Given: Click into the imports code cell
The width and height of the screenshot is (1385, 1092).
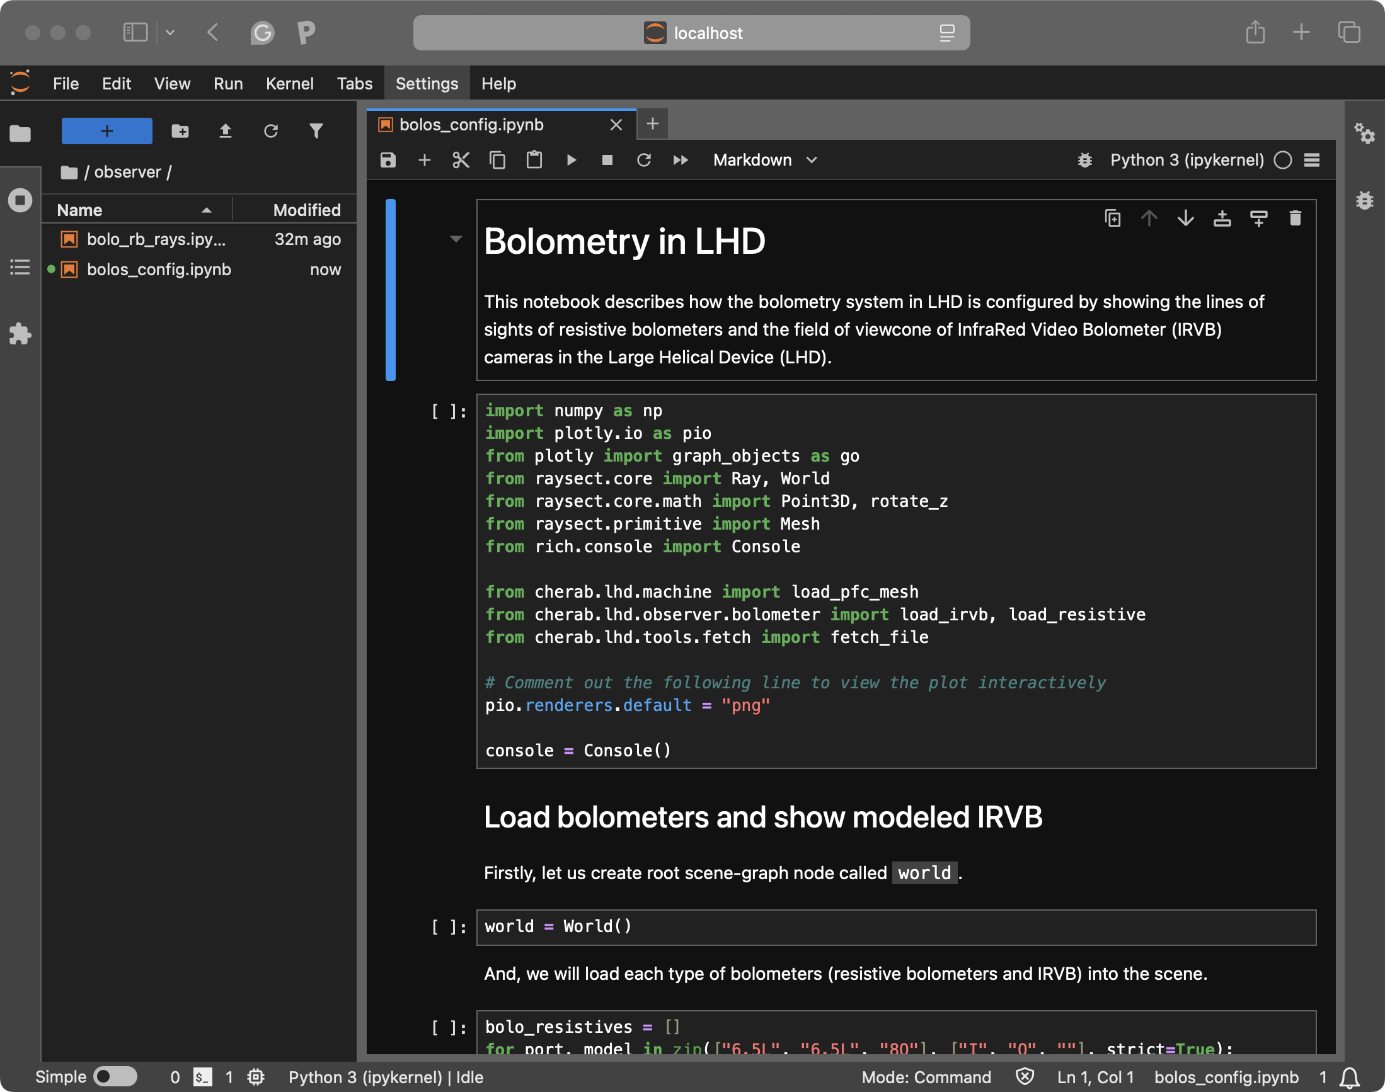Looking at the screenshot, I should point(896,581).
